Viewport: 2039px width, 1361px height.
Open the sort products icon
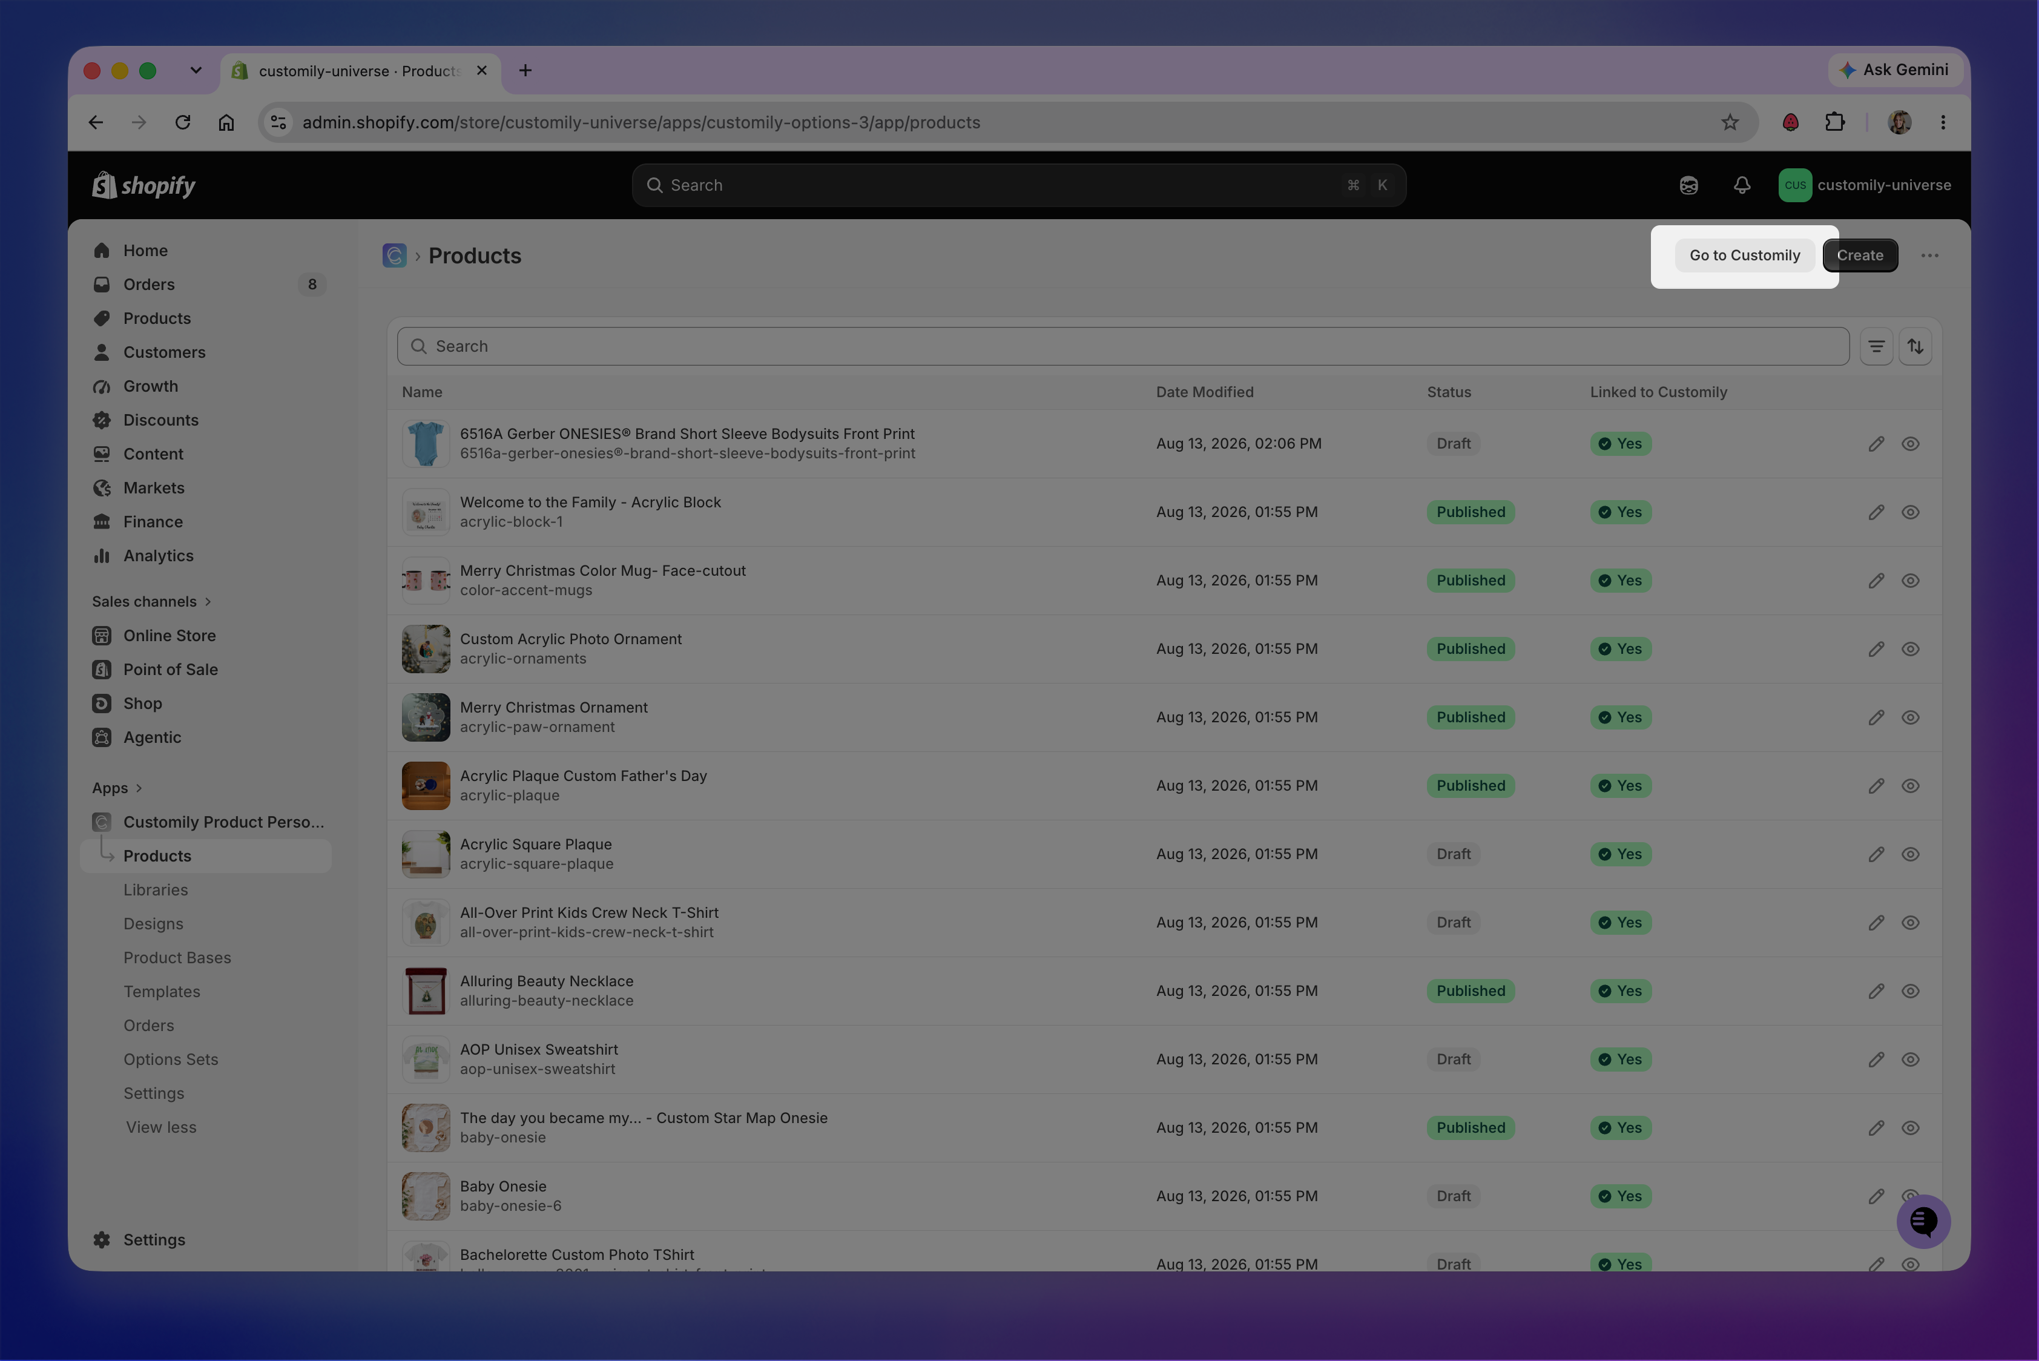(x=1915, y=346)
